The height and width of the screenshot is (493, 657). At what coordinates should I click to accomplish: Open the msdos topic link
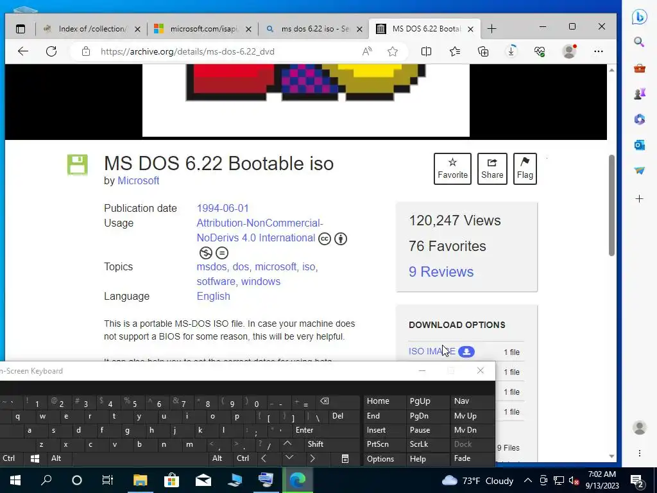point(212,267)
